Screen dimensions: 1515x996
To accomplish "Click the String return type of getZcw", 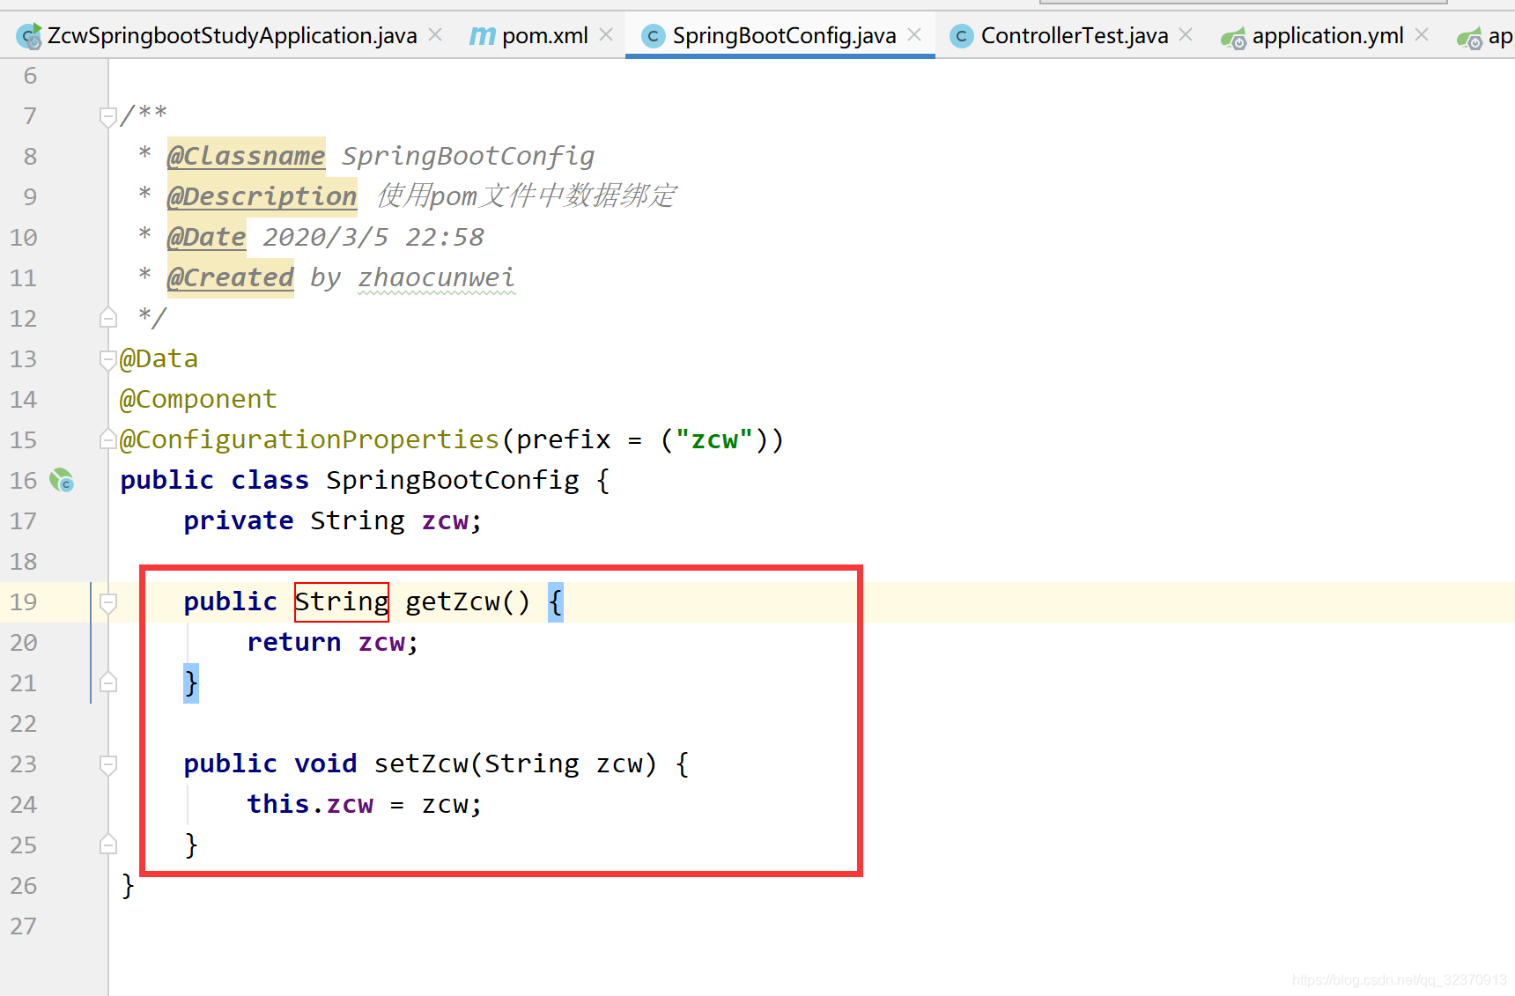I will (x=342, y=602).
